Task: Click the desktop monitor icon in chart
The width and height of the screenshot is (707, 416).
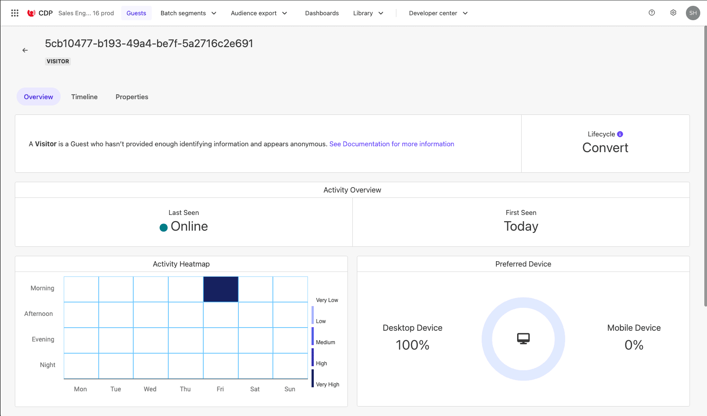Action: point(523,339)
